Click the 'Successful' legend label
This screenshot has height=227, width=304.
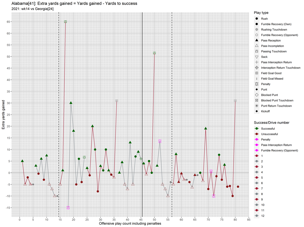click(x=268, y=129)
